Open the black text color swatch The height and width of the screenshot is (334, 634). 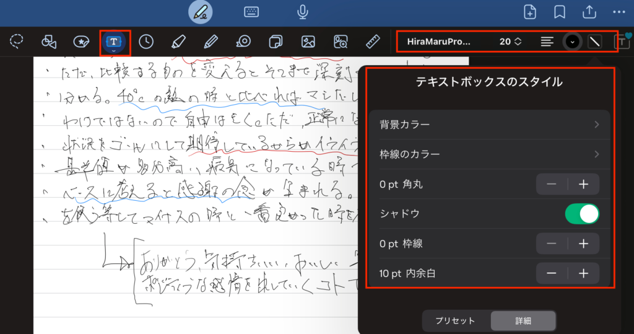click(x=572, y=42)
